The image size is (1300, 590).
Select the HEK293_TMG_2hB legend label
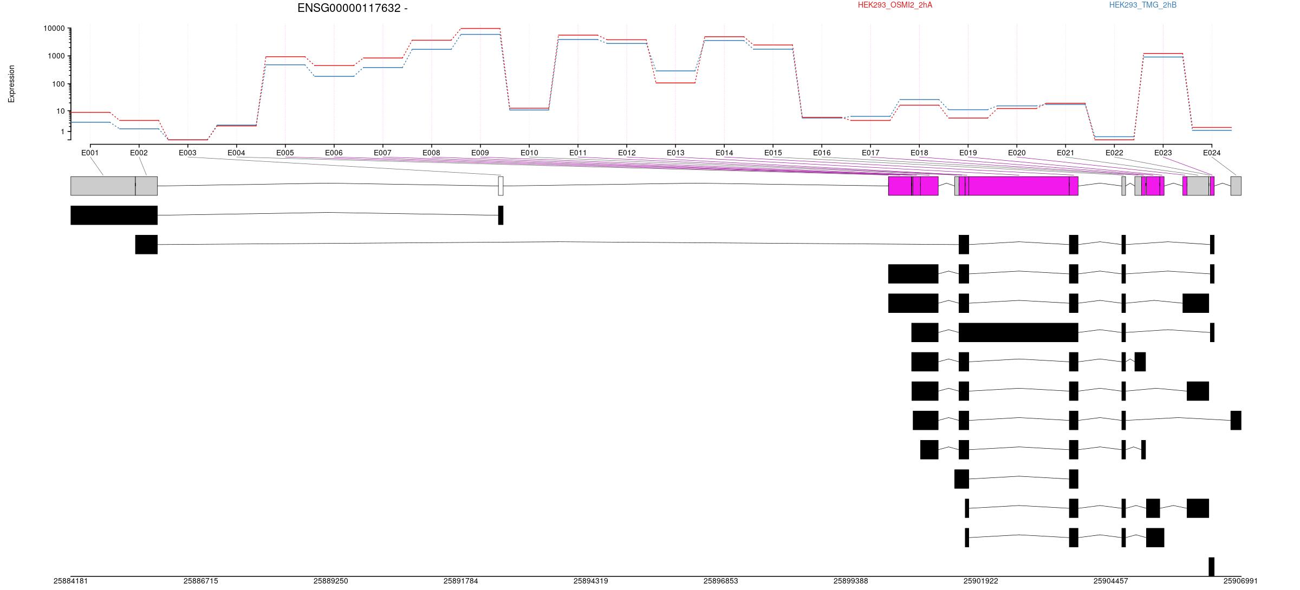coord(1142,5)
